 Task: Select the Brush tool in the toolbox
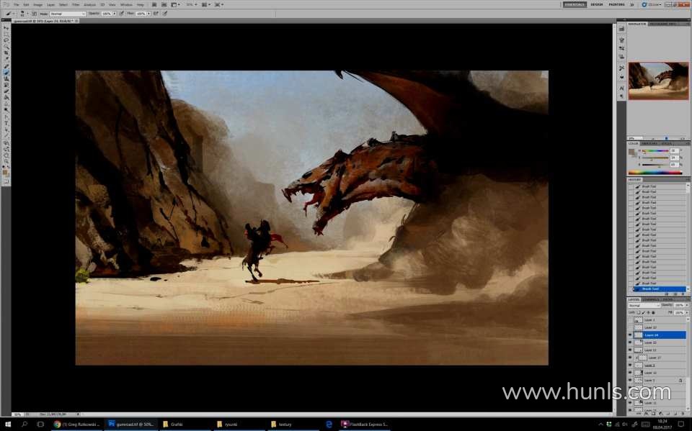coord(6,72)
